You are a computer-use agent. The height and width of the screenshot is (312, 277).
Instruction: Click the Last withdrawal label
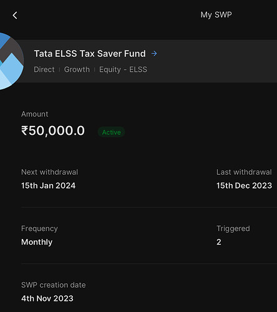(244, 172)
